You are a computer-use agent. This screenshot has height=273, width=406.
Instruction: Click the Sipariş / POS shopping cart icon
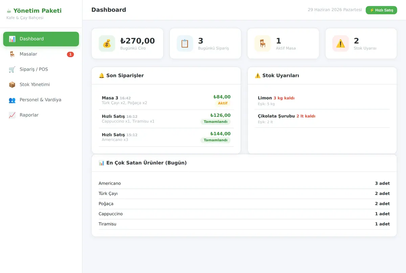(12, 69)
